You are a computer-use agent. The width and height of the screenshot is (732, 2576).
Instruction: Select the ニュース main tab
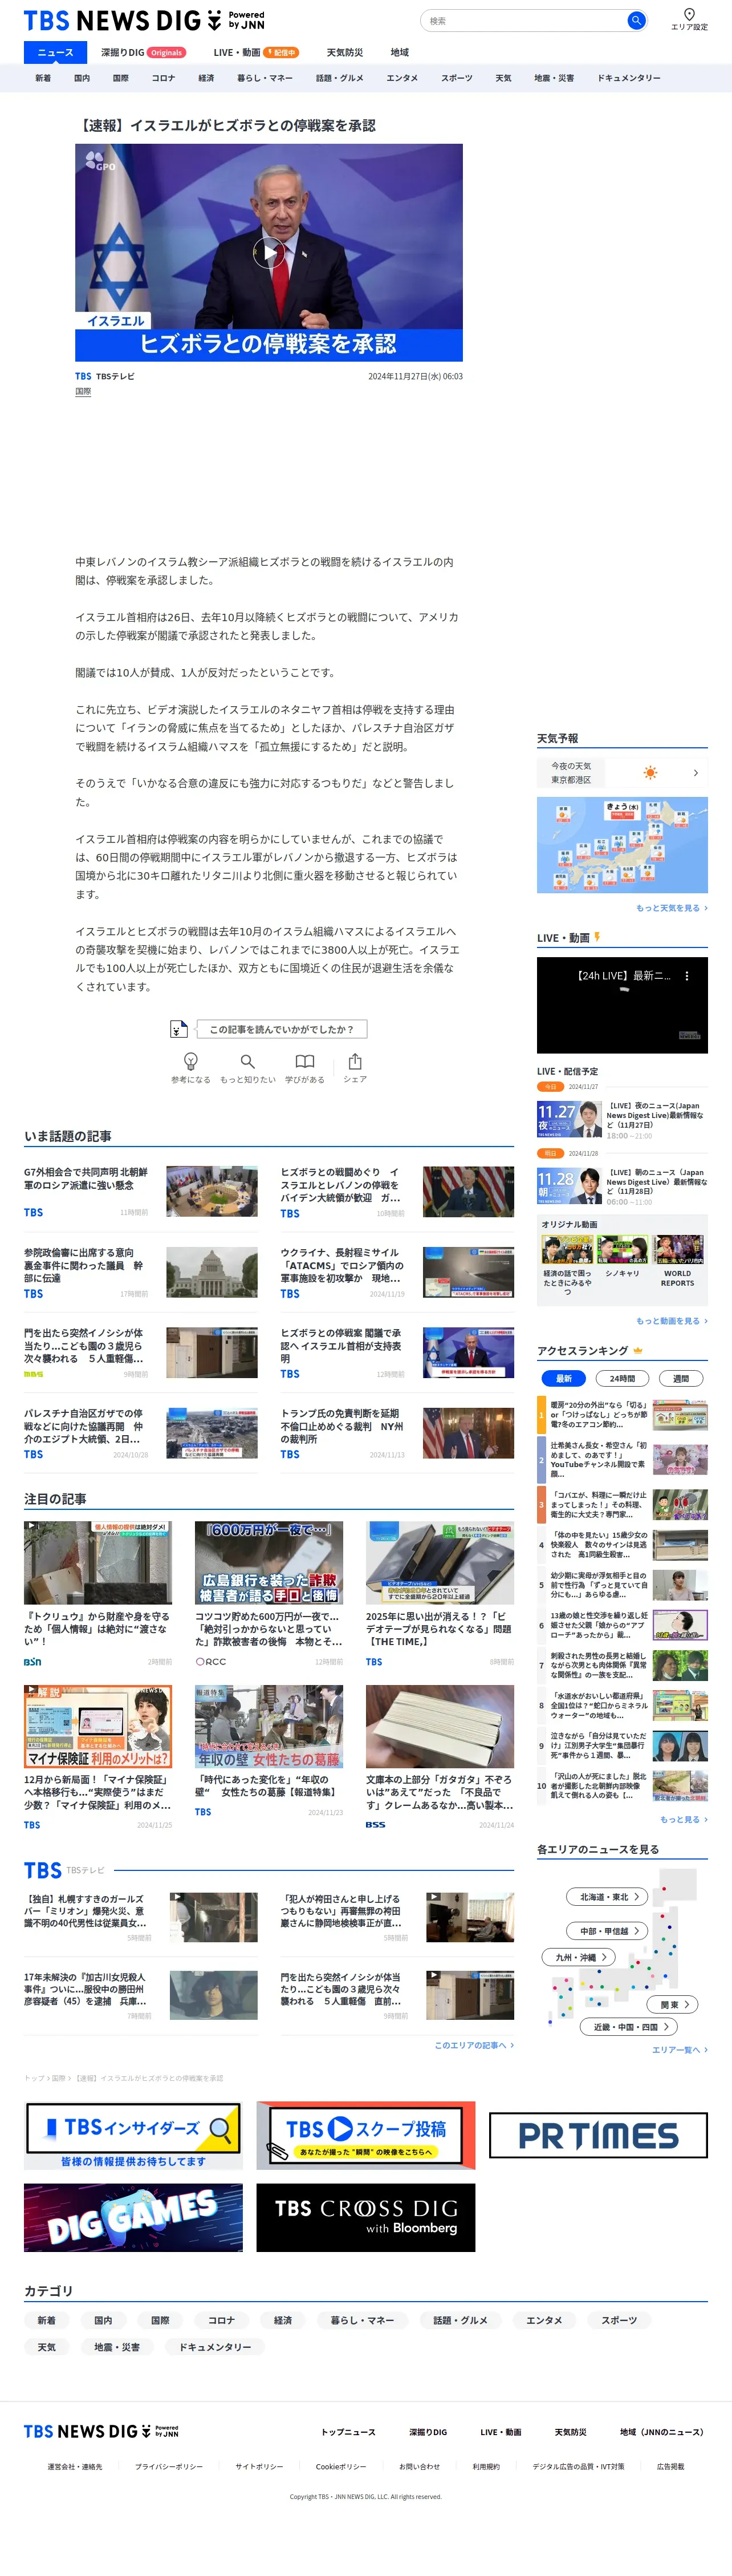pos(55,52)
